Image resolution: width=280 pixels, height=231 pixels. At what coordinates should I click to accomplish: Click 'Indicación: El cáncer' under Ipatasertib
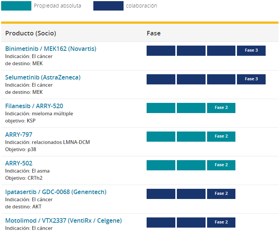pyautogui.click(x=29, y=199)
